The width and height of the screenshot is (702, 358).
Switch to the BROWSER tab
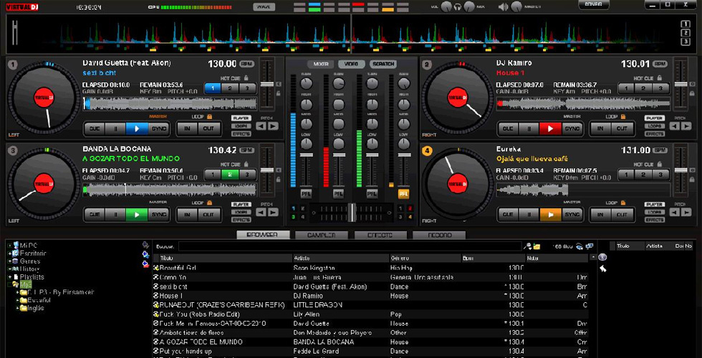[x=264, y=235]
